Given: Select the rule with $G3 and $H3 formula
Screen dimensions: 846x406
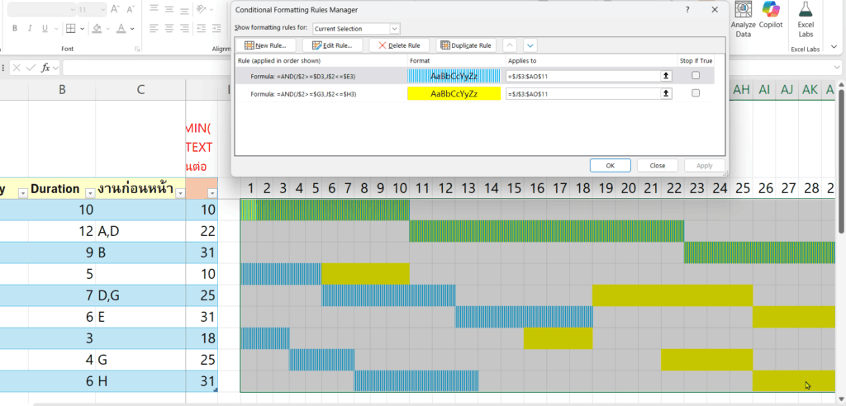Looking at the screenshot, I should pos(303,94).
